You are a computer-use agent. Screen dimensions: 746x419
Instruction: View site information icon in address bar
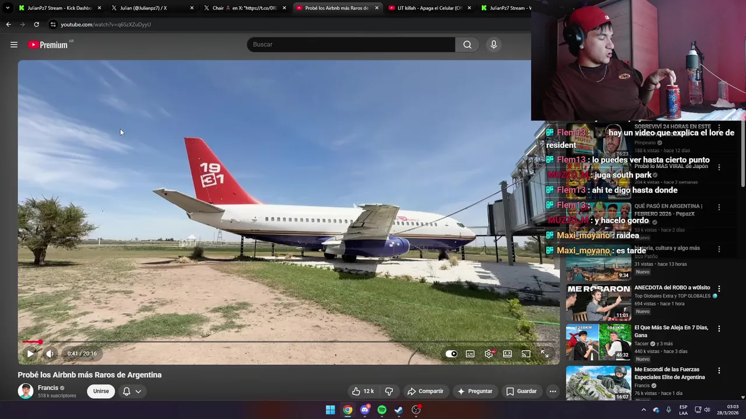[x=52, y=24]
